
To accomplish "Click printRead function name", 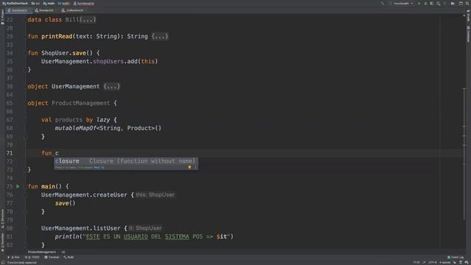I will pos(57,36).
